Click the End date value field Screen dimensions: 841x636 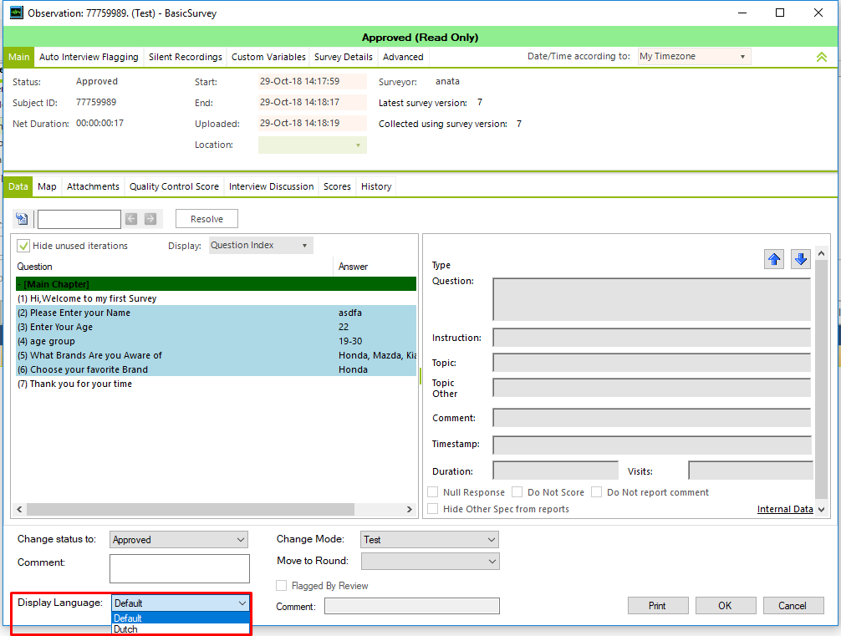(312, 103)
